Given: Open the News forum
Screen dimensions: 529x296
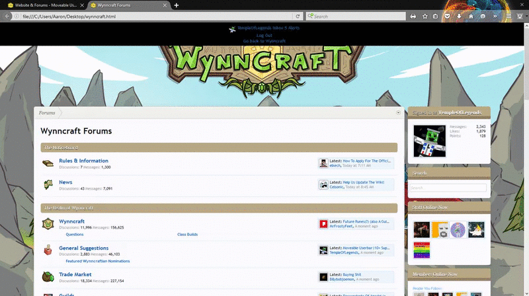Looking at the screenshot, I should pos(65,182).
